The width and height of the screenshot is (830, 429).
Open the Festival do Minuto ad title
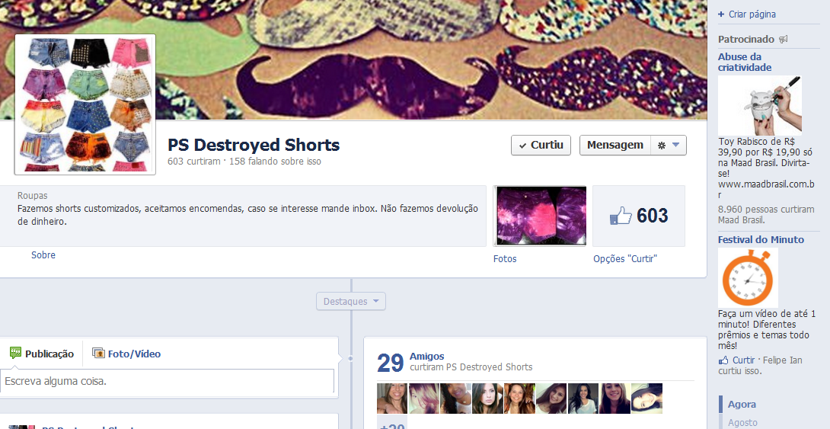[x=761, y=240]
